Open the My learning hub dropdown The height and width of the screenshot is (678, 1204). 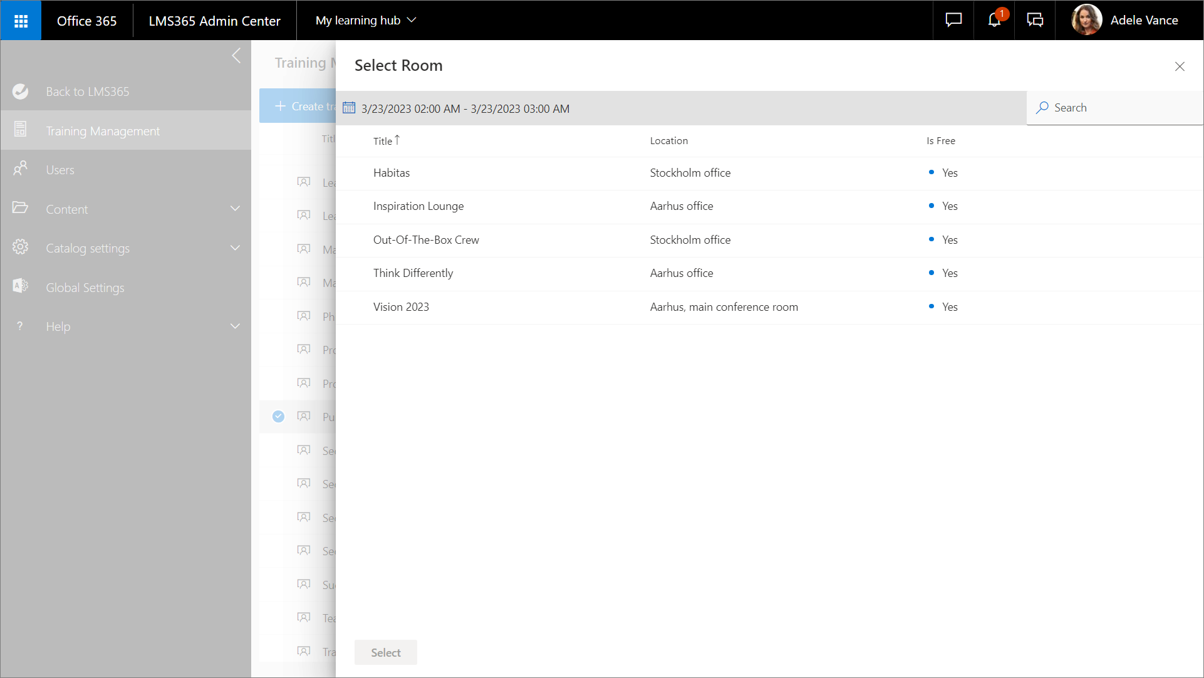[366, 20]
